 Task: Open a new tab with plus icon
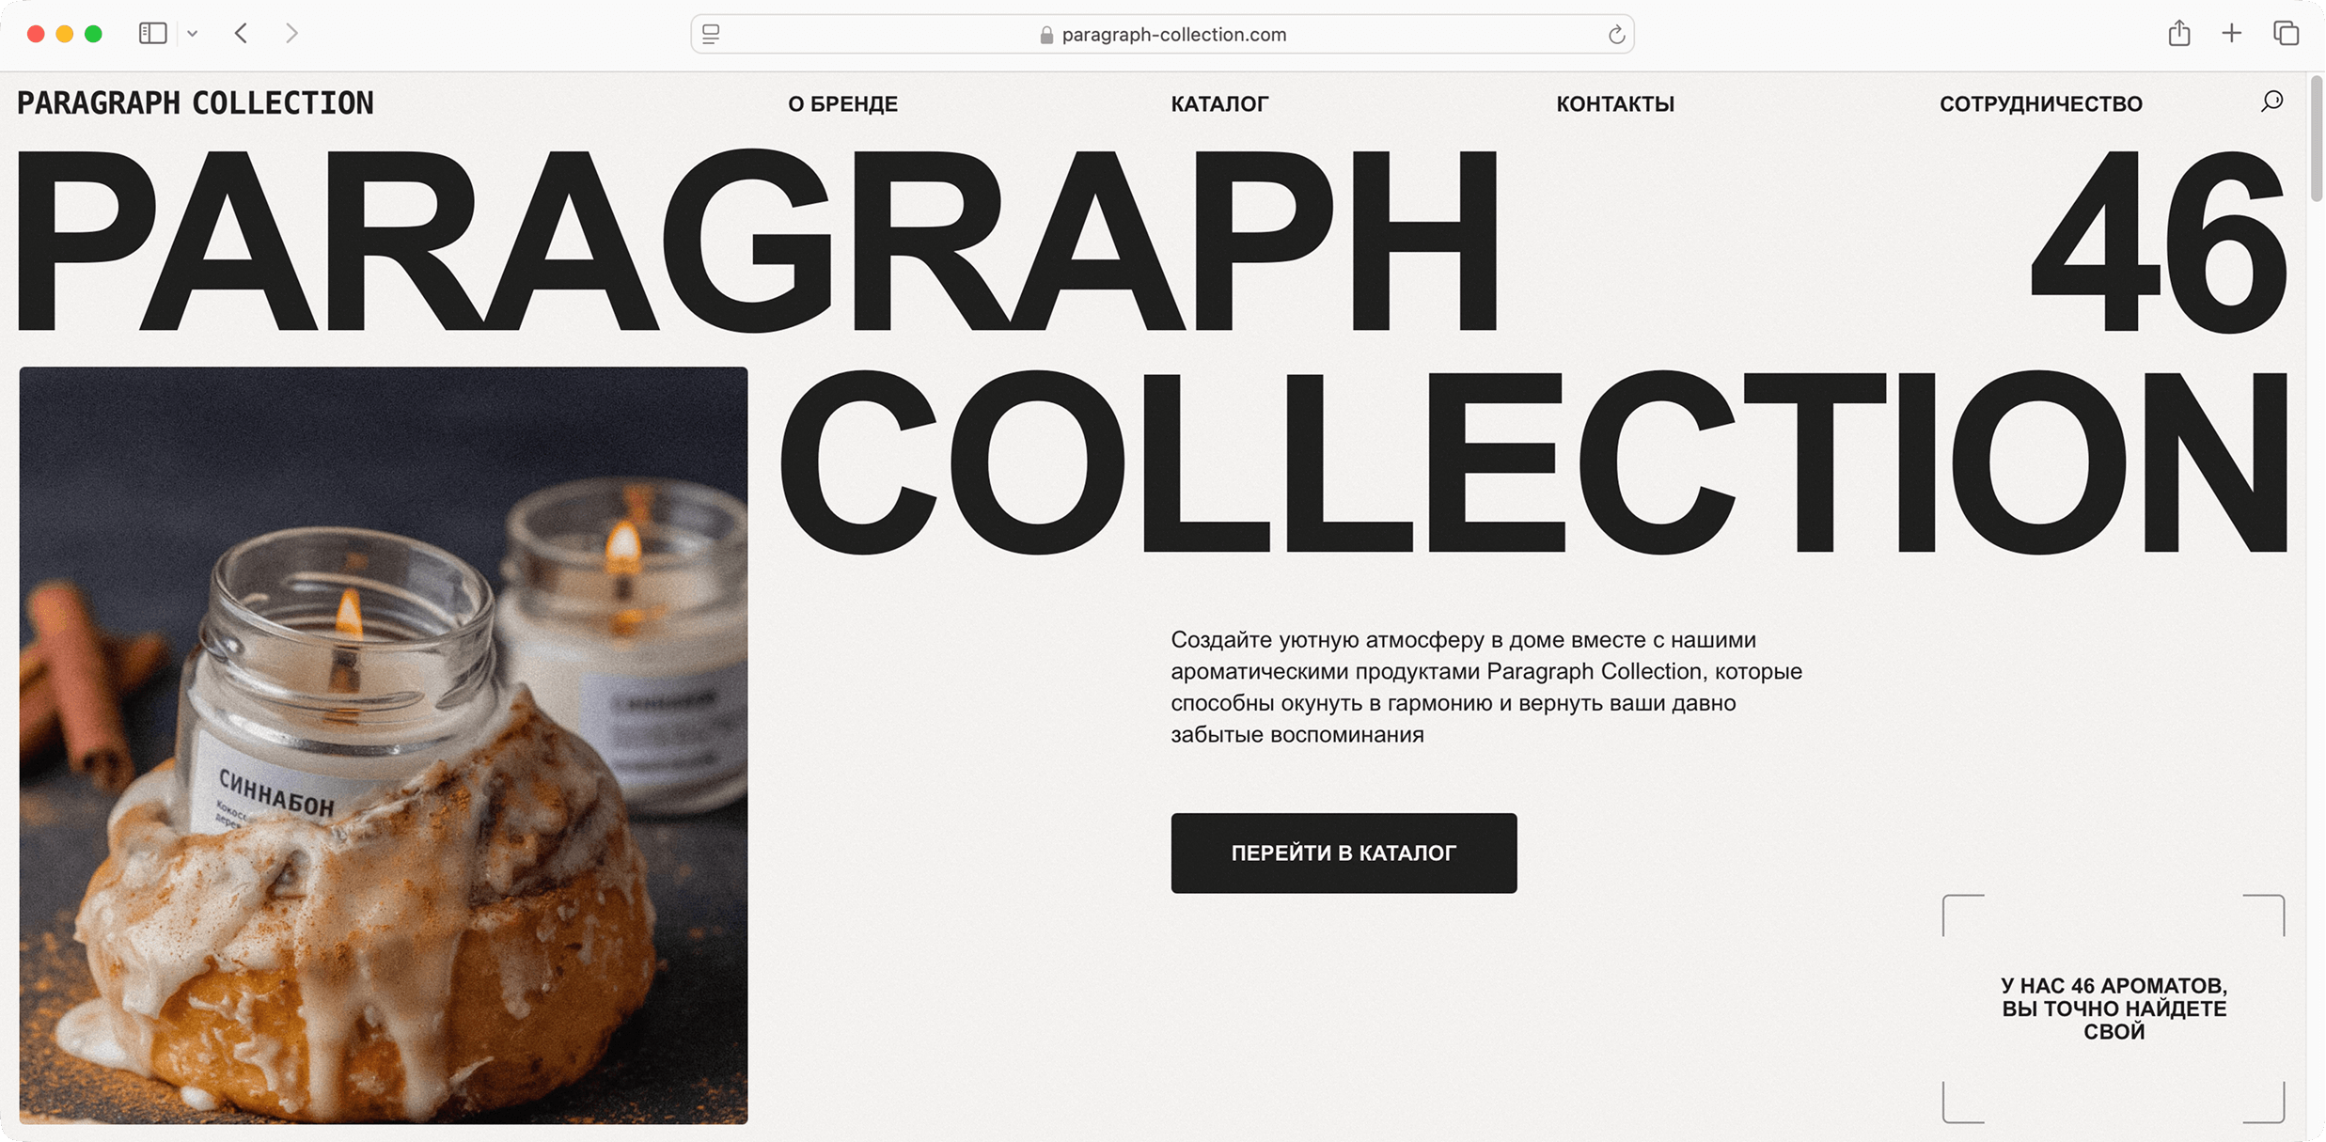(x=2231, y=34)
